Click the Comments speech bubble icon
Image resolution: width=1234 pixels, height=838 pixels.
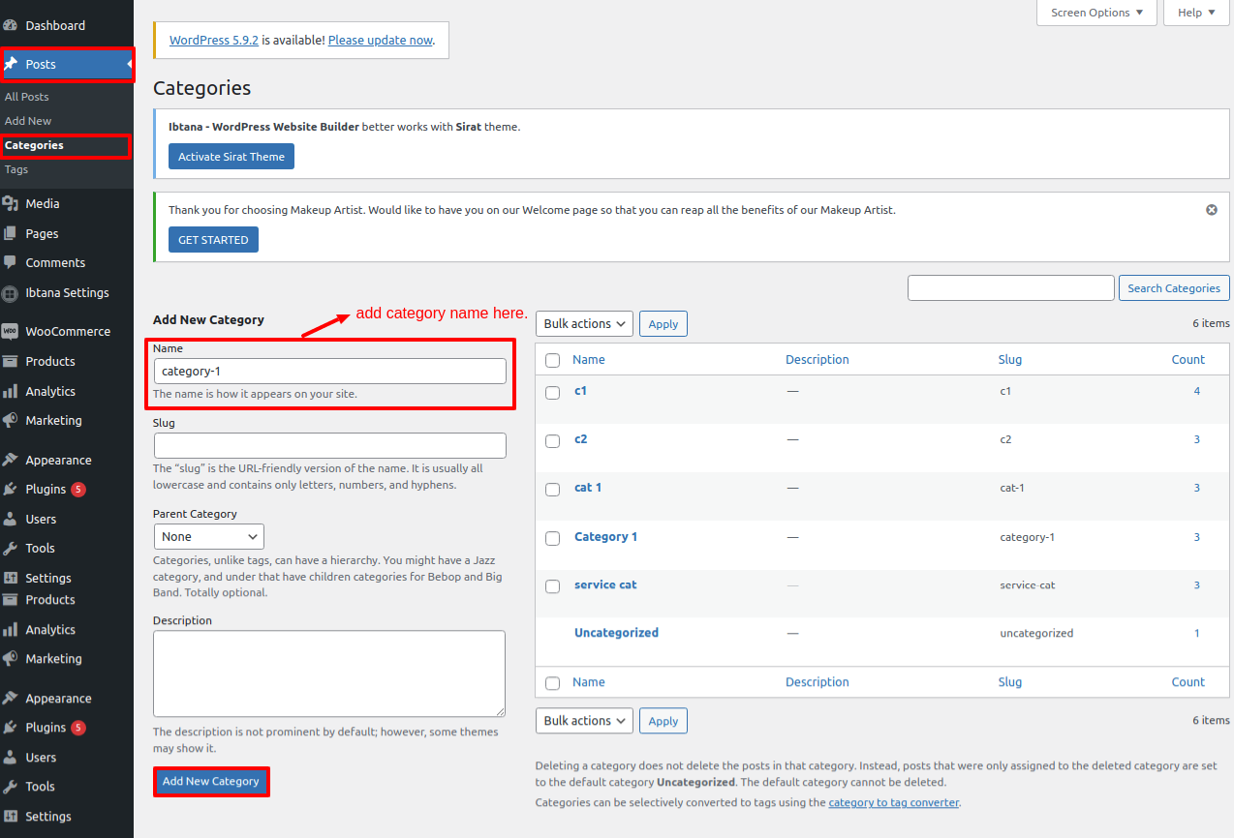tap(11, 262)
